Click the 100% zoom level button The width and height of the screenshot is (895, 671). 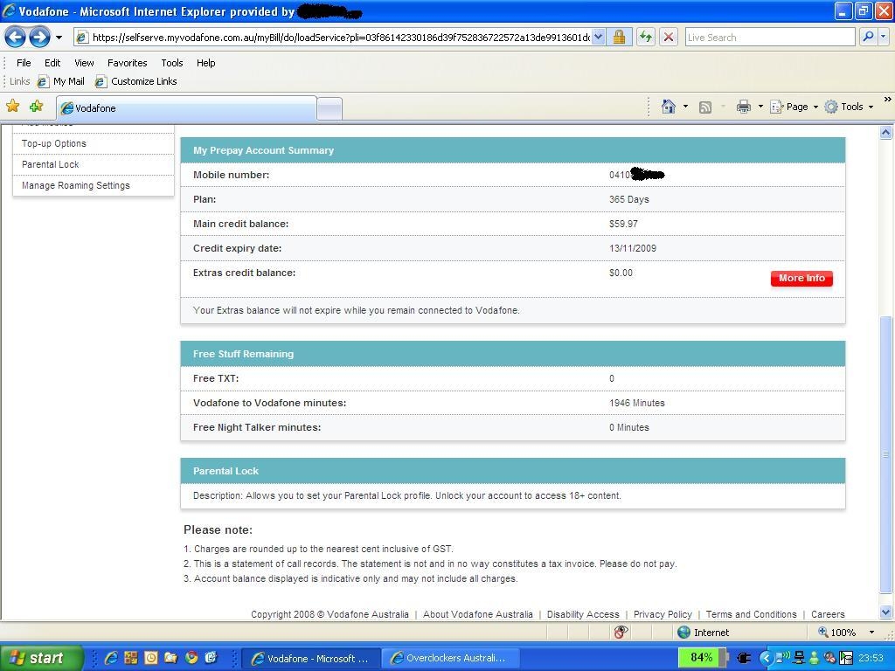(837, 633)
